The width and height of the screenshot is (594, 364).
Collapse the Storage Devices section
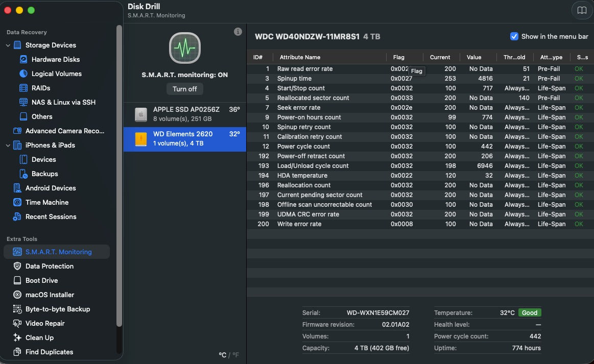click(8, 45)
